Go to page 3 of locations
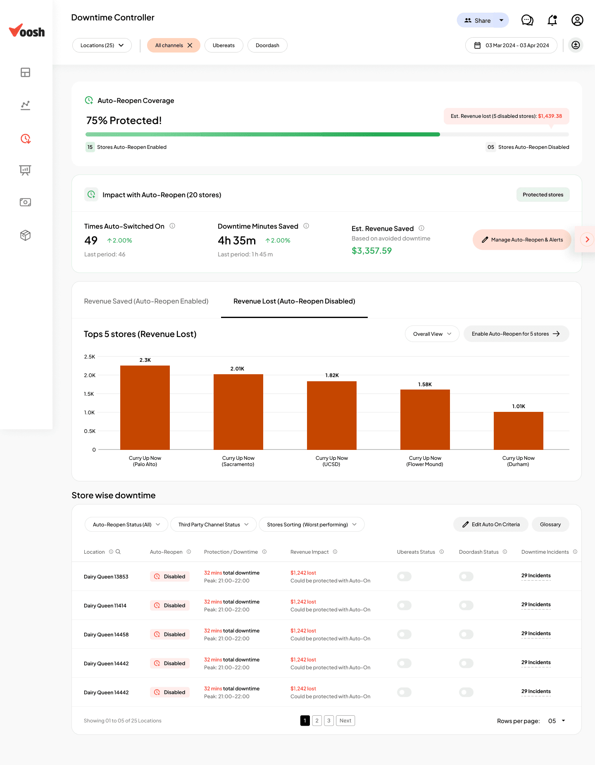 click(329, 721)
